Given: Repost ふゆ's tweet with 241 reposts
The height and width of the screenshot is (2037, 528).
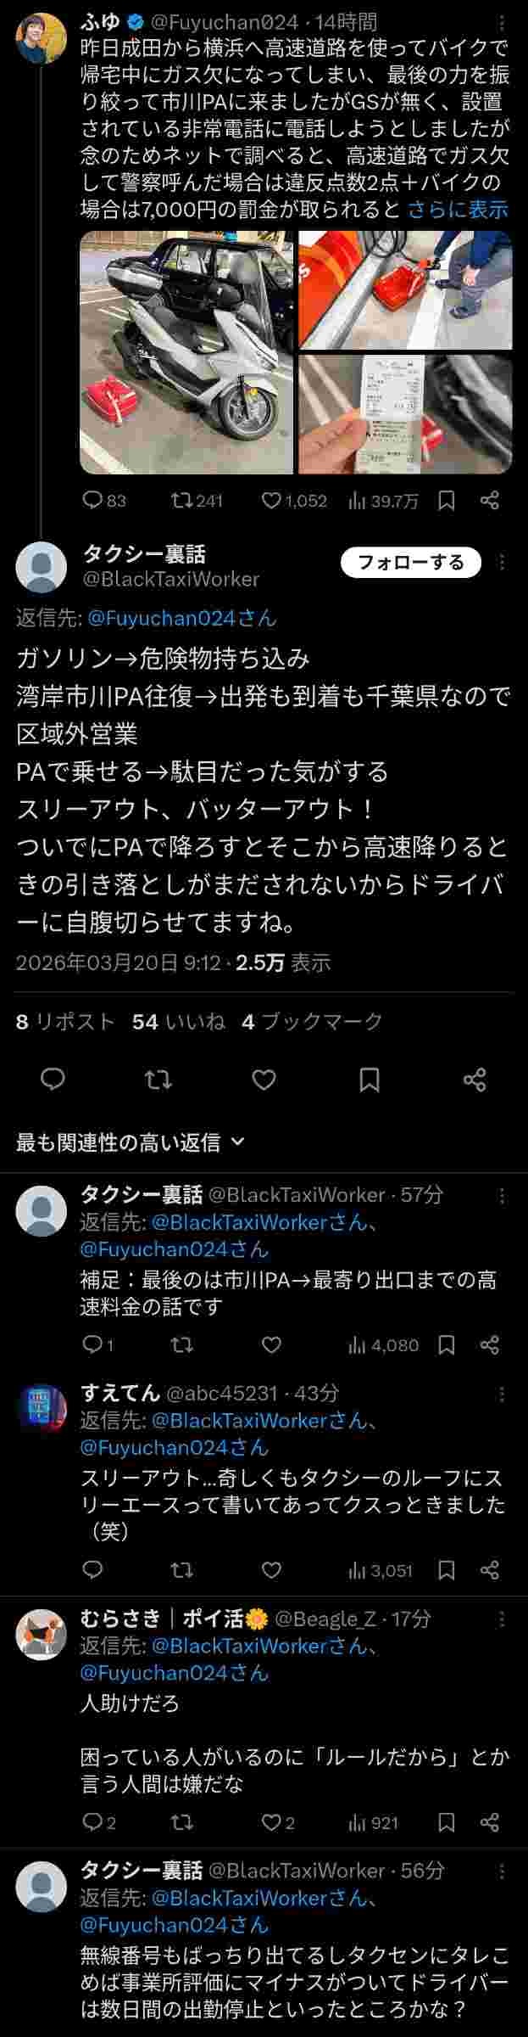Looking at the screenshot, I should 197,501.
